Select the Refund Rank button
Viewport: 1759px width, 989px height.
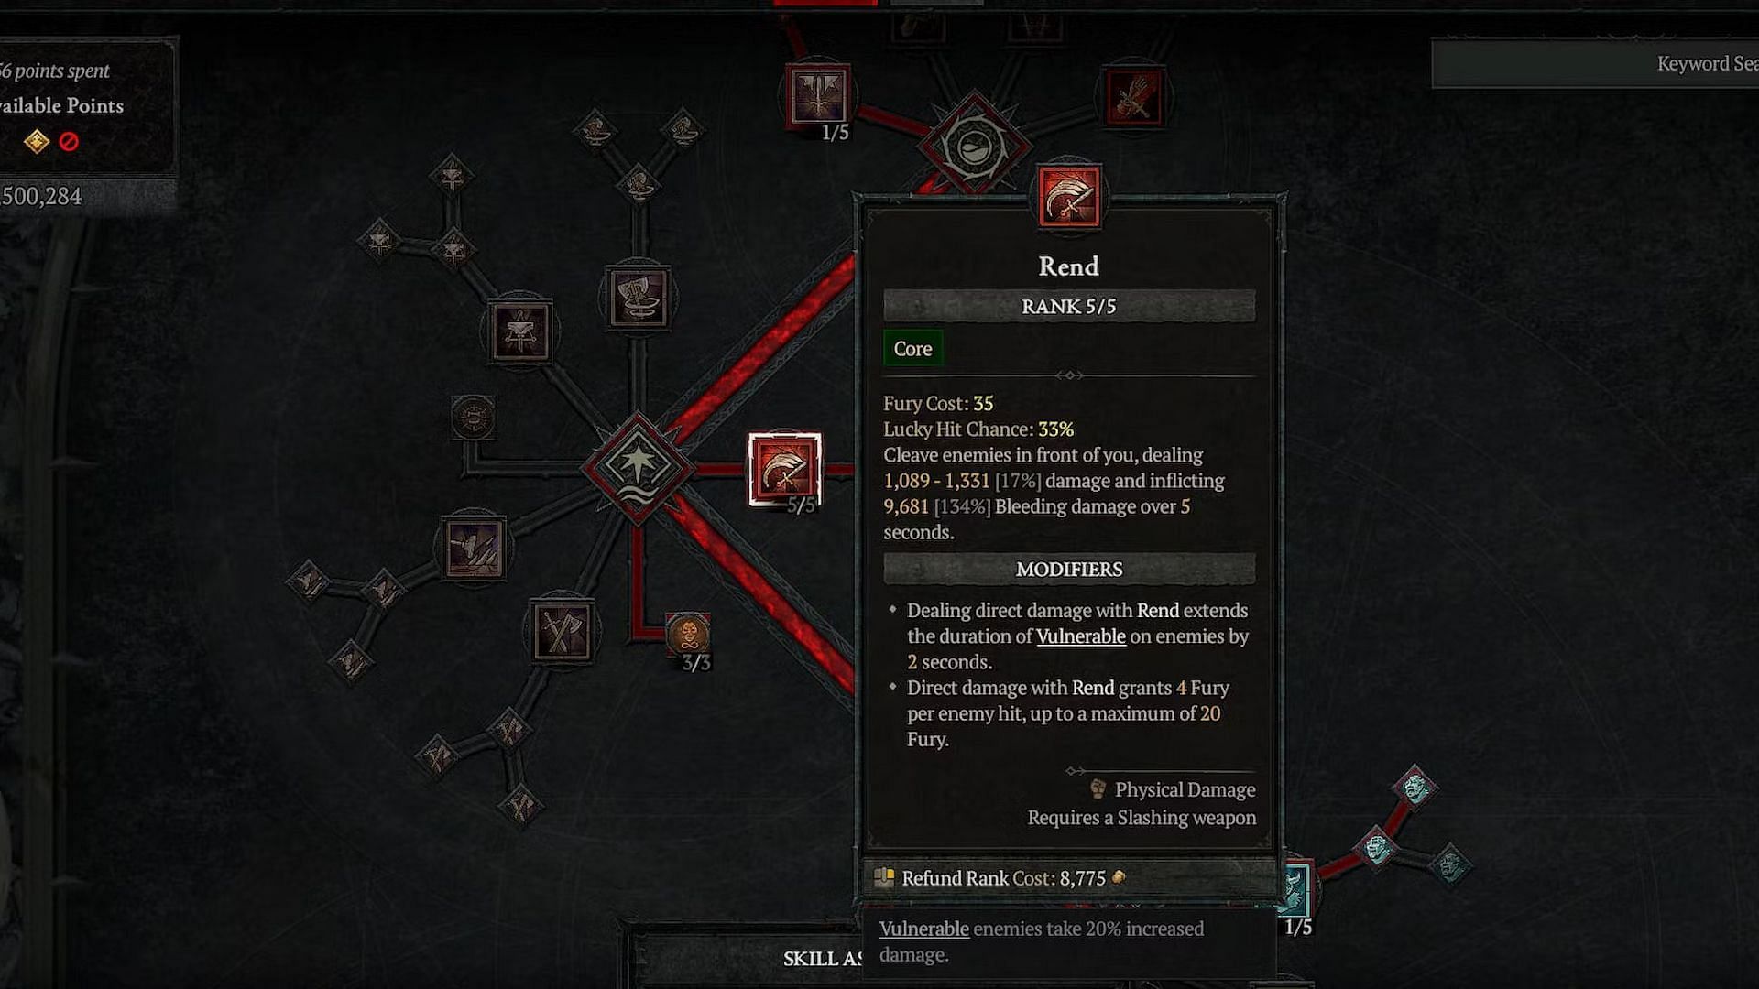(x=1068, y=878)
